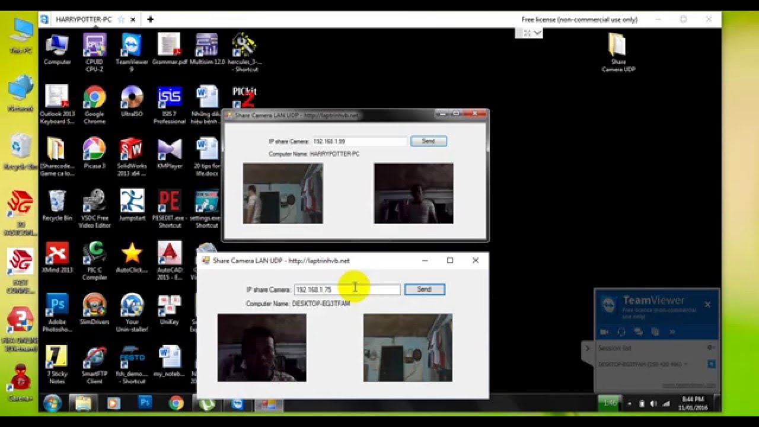
Task: Select the UltraISO desktop shortcut
Action: pyautogui.click(x=132, y=101)
